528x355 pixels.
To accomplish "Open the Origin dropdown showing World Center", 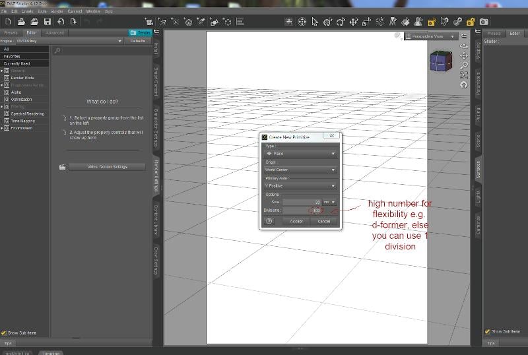I will 300,170.
